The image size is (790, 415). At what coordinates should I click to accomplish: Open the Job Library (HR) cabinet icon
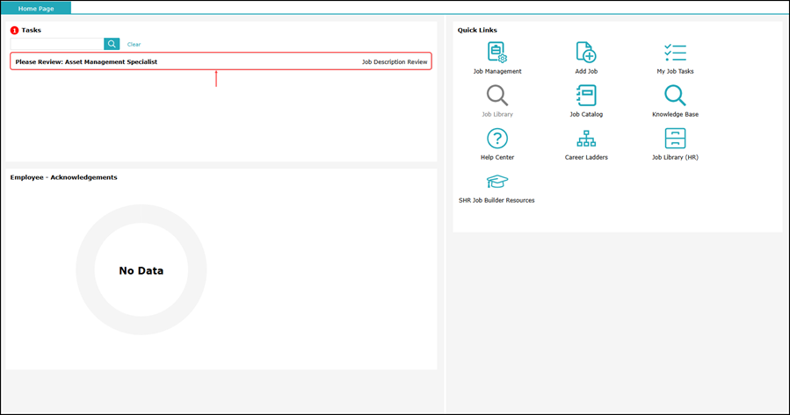[x=675, y=139]
